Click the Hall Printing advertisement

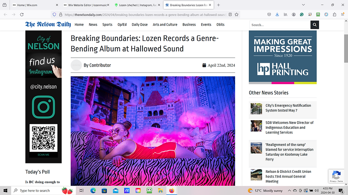(x=282, y=57)
